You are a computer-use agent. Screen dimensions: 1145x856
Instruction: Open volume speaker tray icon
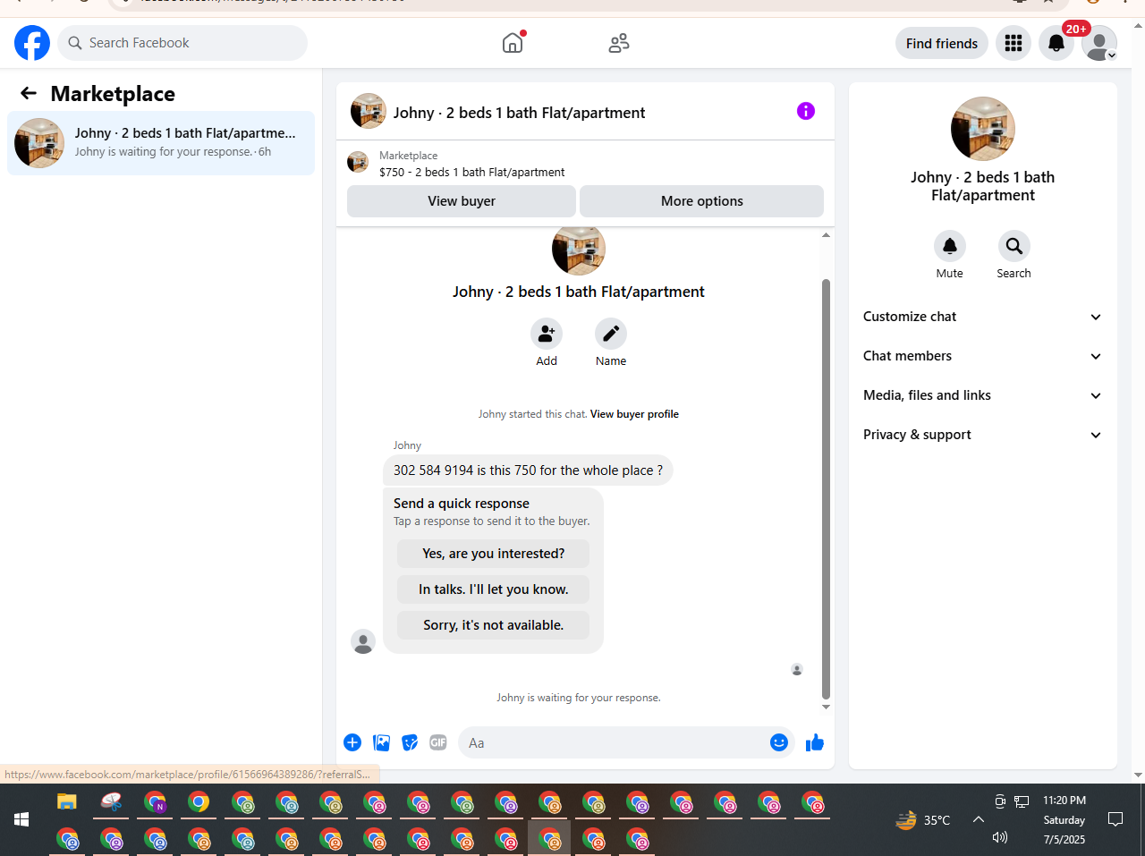point(1000,837)
